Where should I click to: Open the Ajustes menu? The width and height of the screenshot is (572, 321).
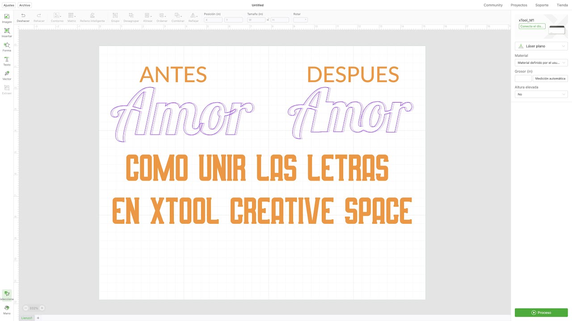point(9,5)
